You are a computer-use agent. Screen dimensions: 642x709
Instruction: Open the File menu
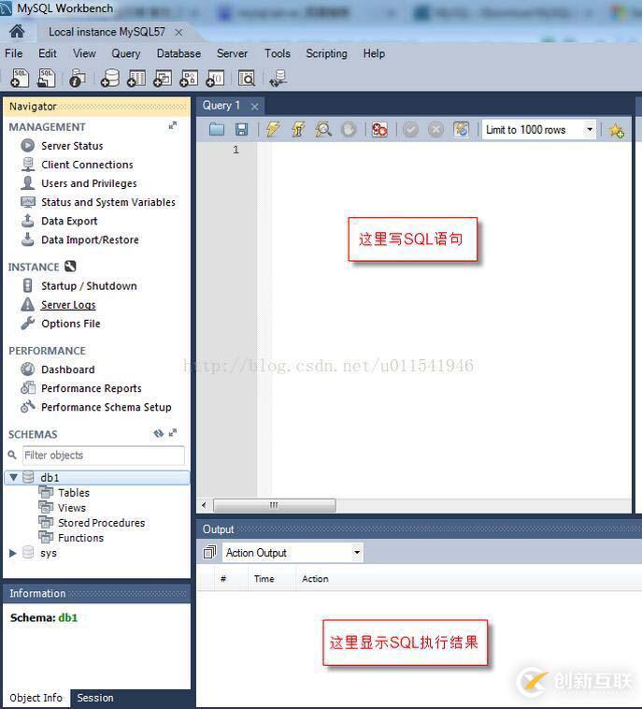(14, 53)
